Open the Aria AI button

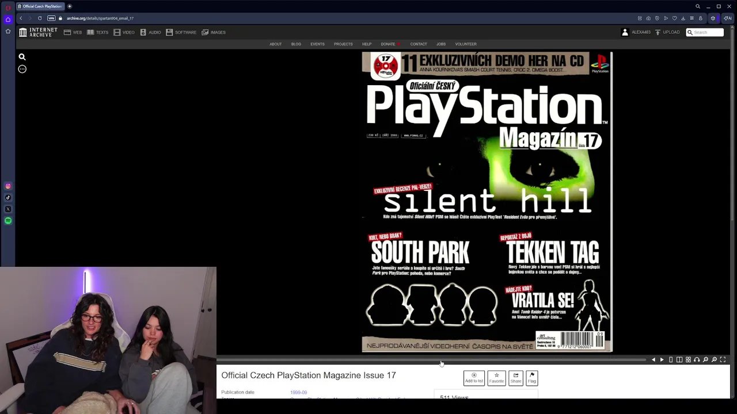pyautogui.click(x=727, y=18)
